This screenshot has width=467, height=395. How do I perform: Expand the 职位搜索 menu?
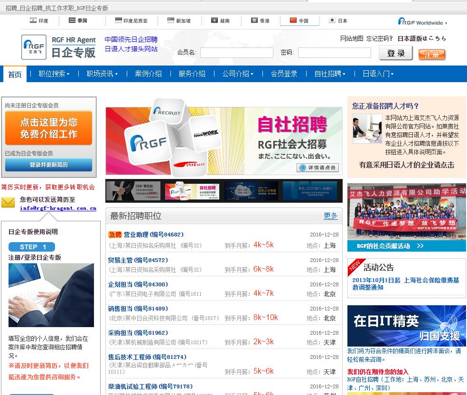pos(54,74)
